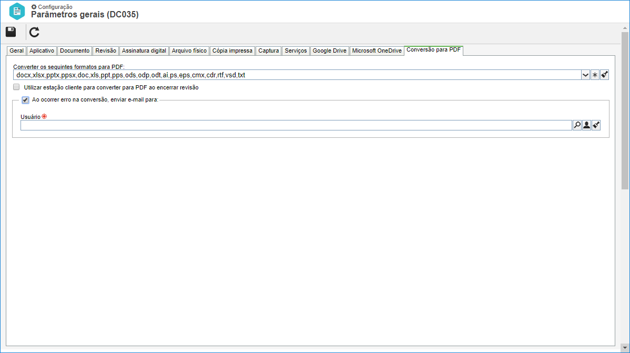Click the Configuração breadcrumb text
Viewport: 630px width, 353px height.
coord(55,7)
